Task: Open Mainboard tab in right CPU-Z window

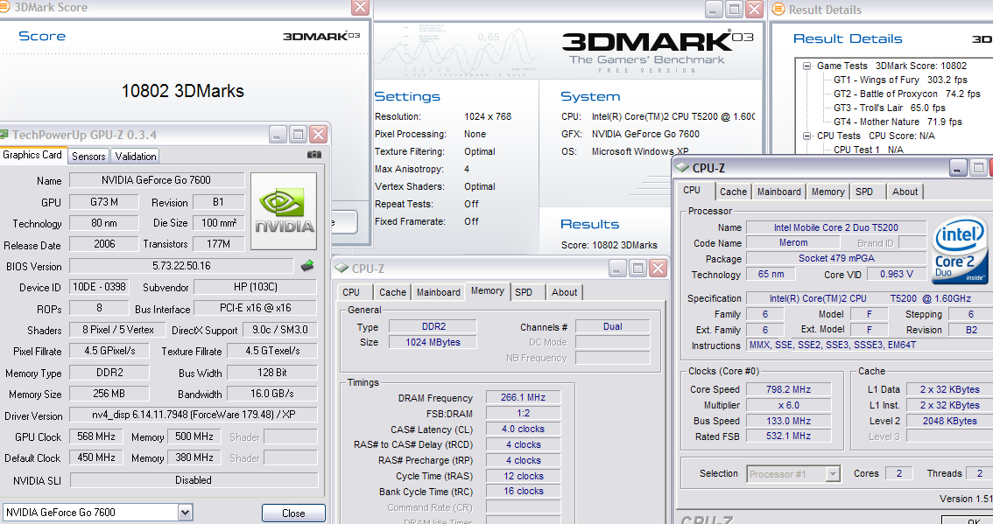Action: pos(779,192)
